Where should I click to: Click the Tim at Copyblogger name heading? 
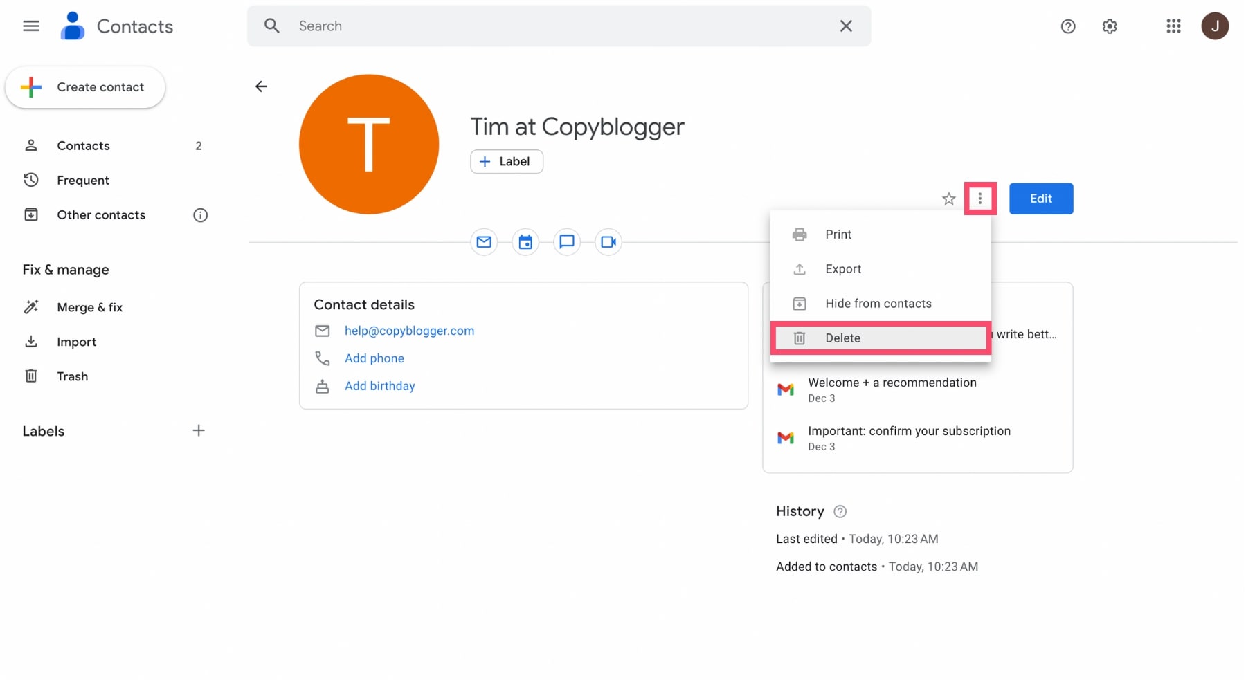tap(577, 127)
